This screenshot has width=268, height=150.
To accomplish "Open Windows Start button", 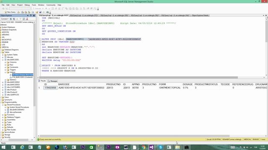I will [x=3, y=147].
